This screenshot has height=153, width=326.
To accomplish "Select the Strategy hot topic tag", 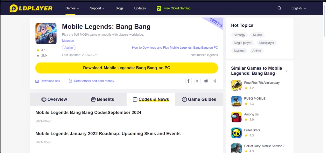I will click(239, 35).
